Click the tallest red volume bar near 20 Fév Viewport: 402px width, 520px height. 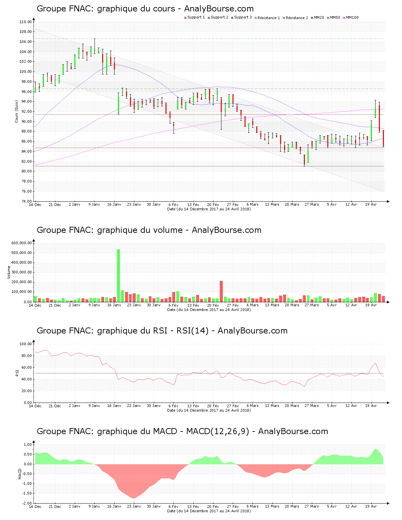[x=221, y=291]
